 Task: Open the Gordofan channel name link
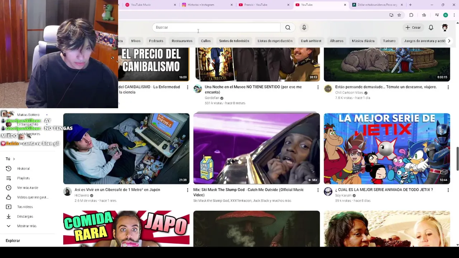click(212, 98)
